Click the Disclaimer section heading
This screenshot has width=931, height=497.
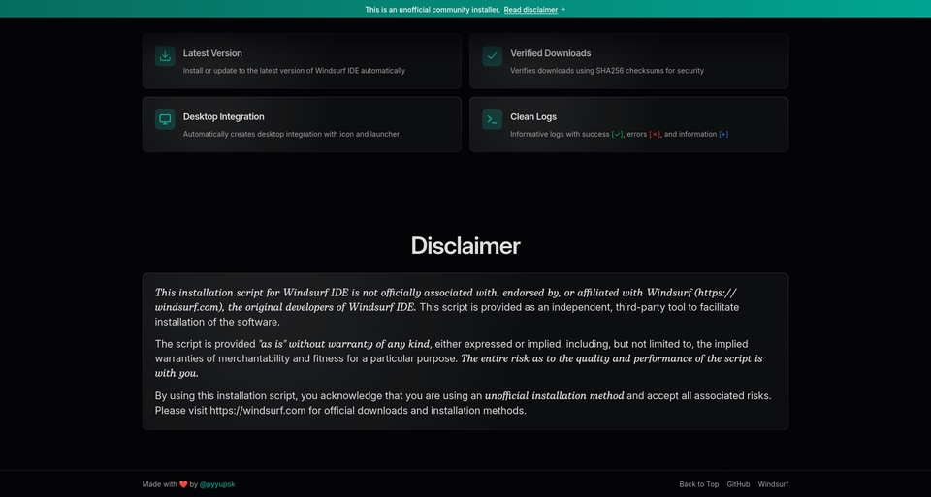465,245
